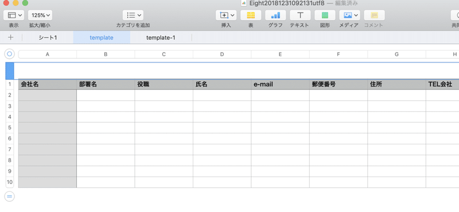459x212 pixels.
Task: Select row 5 header
Action: pos(10,128)
